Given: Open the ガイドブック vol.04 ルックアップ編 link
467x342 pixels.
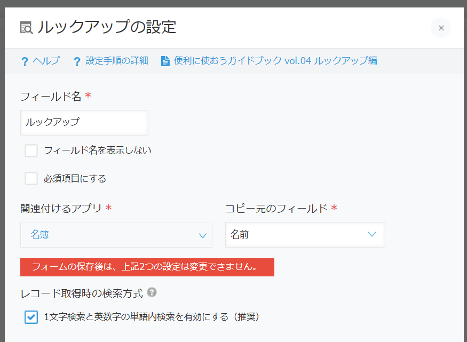Looking at the screenshot, I should click(x=275, y=61).
